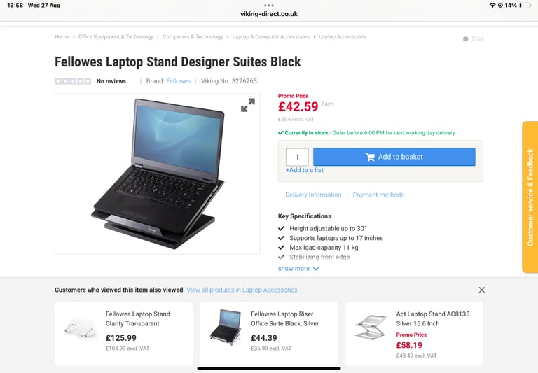
Task: Go to Home breadcrumb
Action: (62, 37)
